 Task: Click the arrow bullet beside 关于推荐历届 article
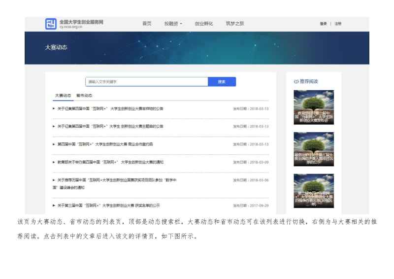[x=54, y=180]
